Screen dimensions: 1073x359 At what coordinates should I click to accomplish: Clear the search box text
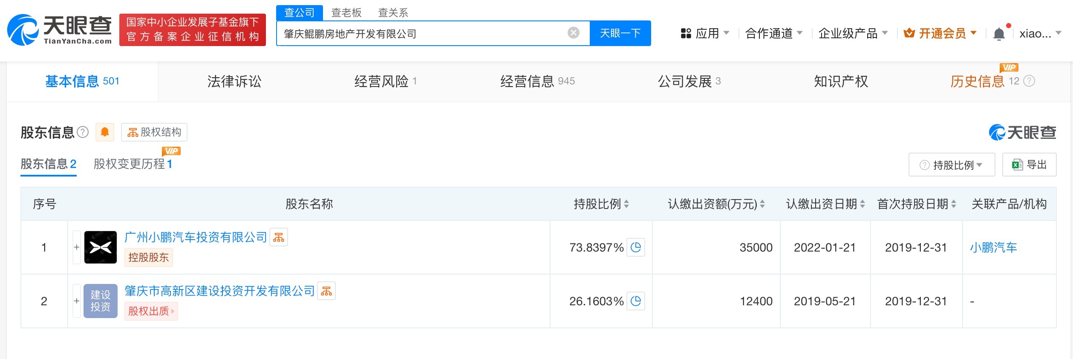pos(574,33)
